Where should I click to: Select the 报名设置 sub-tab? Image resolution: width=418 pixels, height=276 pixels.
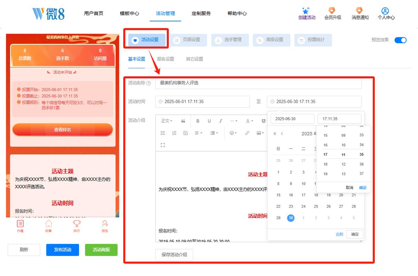(165, 59)
